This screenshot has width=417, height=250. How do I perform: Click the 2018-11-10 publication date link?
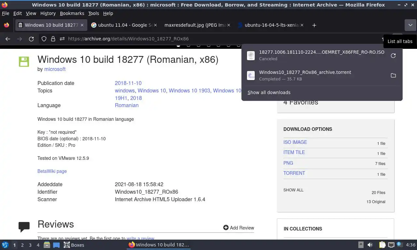coord(128,83)
